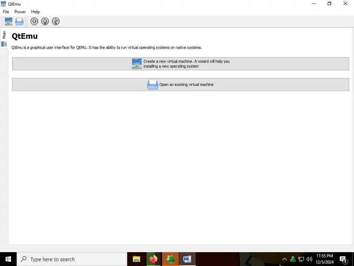Switch to the green people app in taskbar
This screenshot has height=266, width=354.
coord(170,259)
